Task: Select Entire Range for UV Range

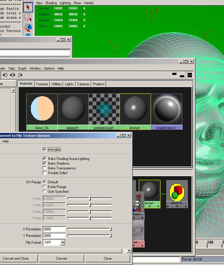Action: click(45, 187)
